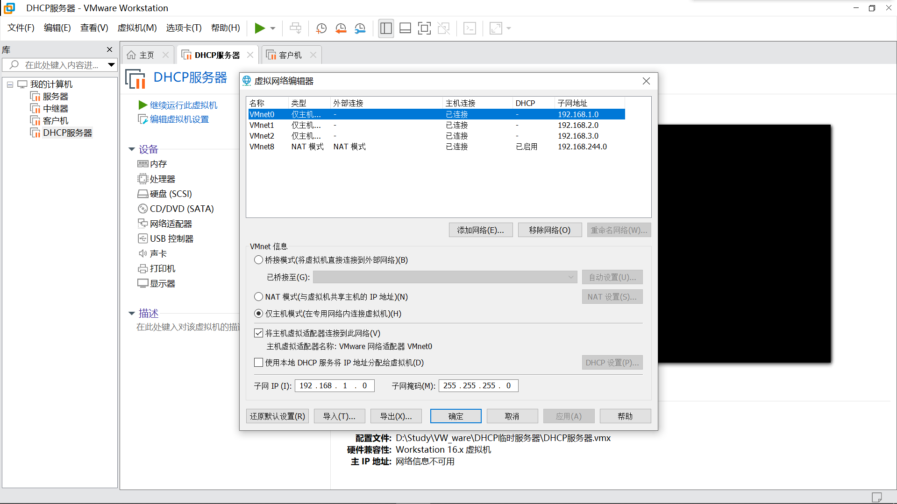This screenshot has height=504, width=897.
Task: Toggle the thumbnail bar view icon
Action: 405,28
